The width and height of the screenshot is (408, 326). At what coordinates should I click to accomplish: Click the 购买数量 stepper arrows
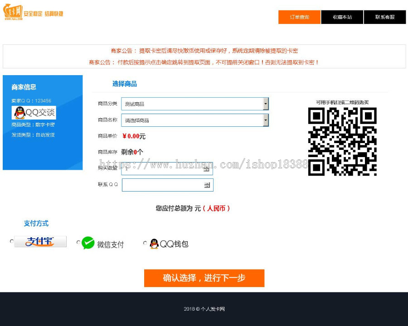point(206,169)
